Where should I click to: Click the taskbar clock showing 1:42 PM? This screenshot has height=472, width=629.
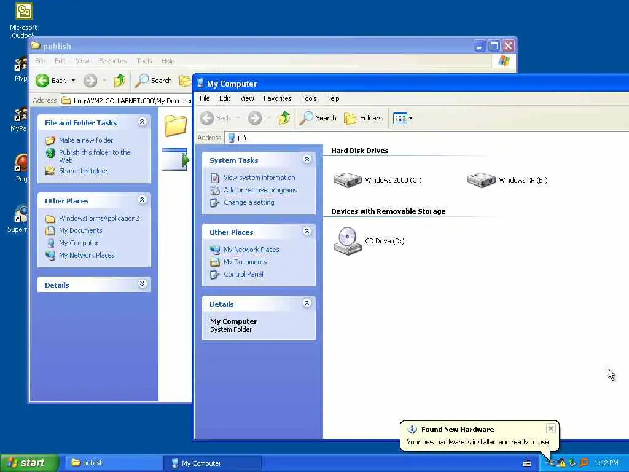[606, 463]
